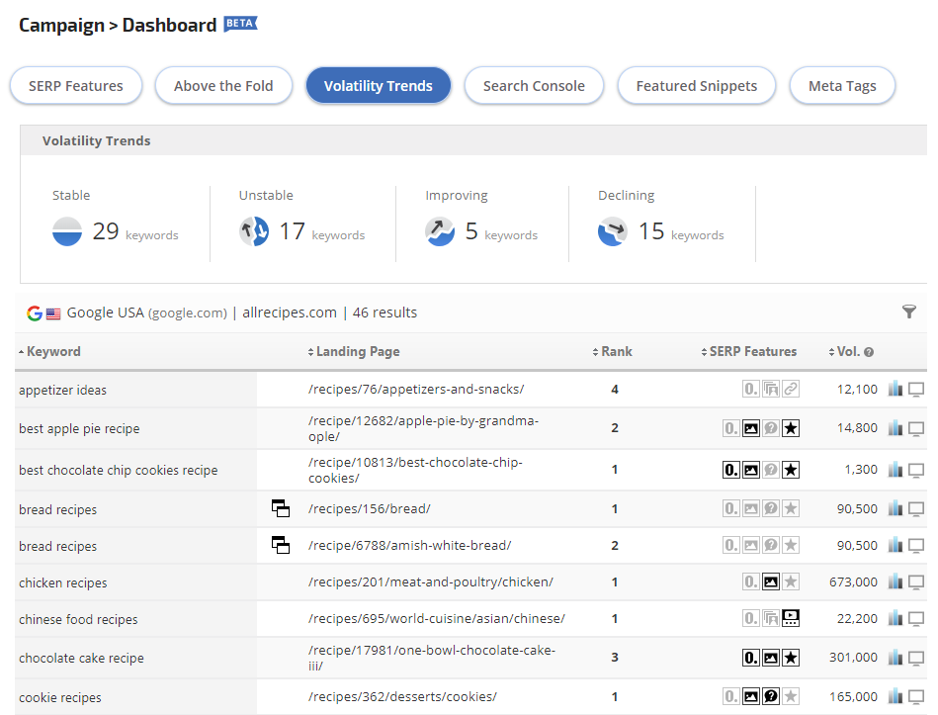Sort the table by Keyword column

tap(53, 351)
